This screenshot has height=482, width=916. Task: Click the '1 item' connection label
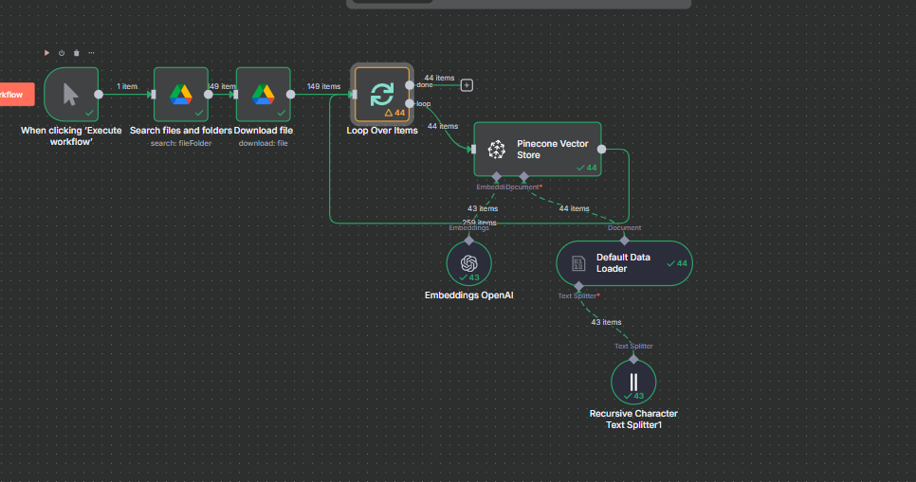(x=127, y=86)
